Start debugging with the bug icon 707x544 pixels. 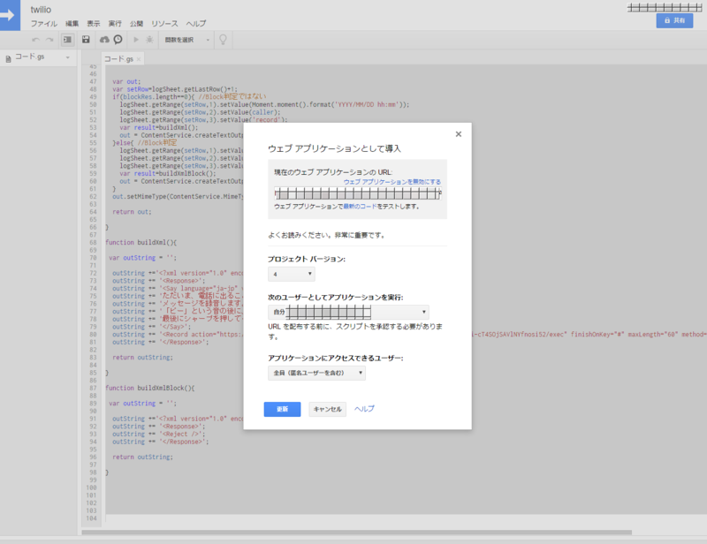pyautogui.click(x=149, y=40)
